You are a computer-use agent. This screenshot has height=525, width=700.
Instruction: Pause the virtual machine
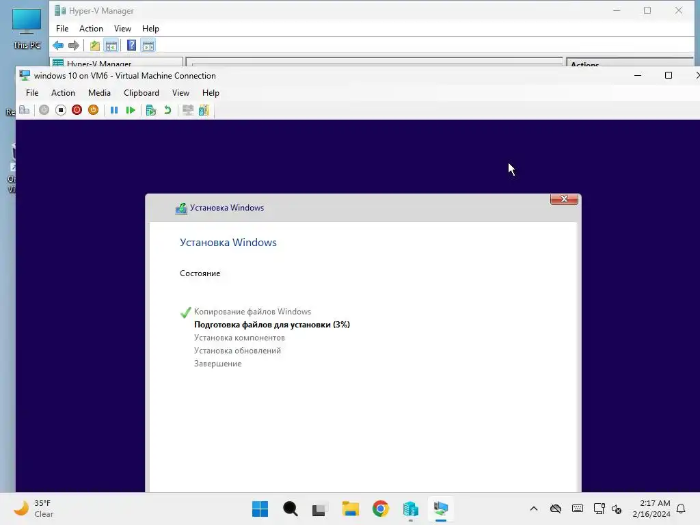[x=114, y=110]
